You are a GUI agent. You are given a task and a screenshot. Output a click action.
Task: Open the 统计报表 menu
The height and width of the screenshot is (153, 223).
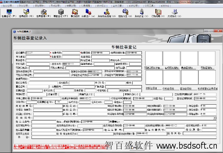coord(101,6)
